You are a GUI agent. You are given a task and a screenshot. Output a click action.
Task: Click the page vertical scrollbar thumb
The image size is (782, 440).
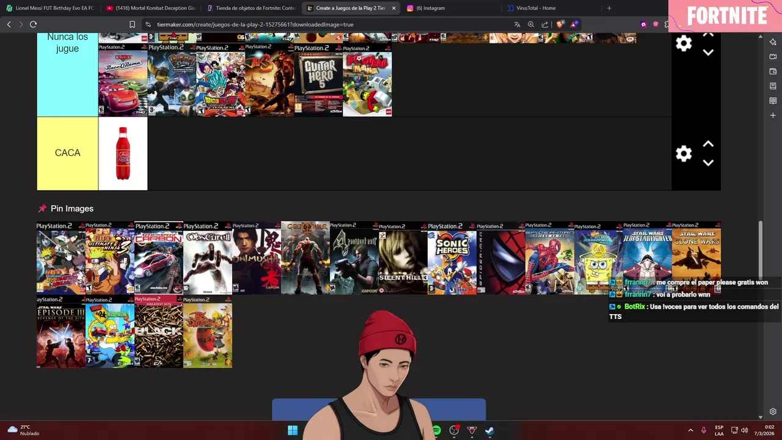[x=761, y=249]
